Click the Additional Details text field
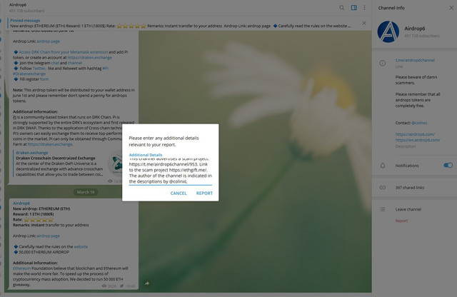Viewport: 457px width, 297px height. coord(170,173)
